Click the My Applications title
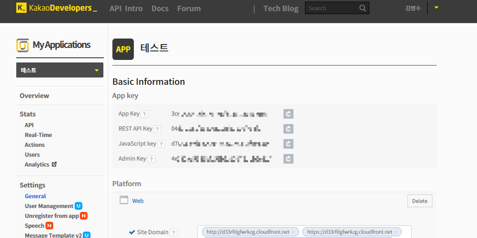 coord(61,45)
